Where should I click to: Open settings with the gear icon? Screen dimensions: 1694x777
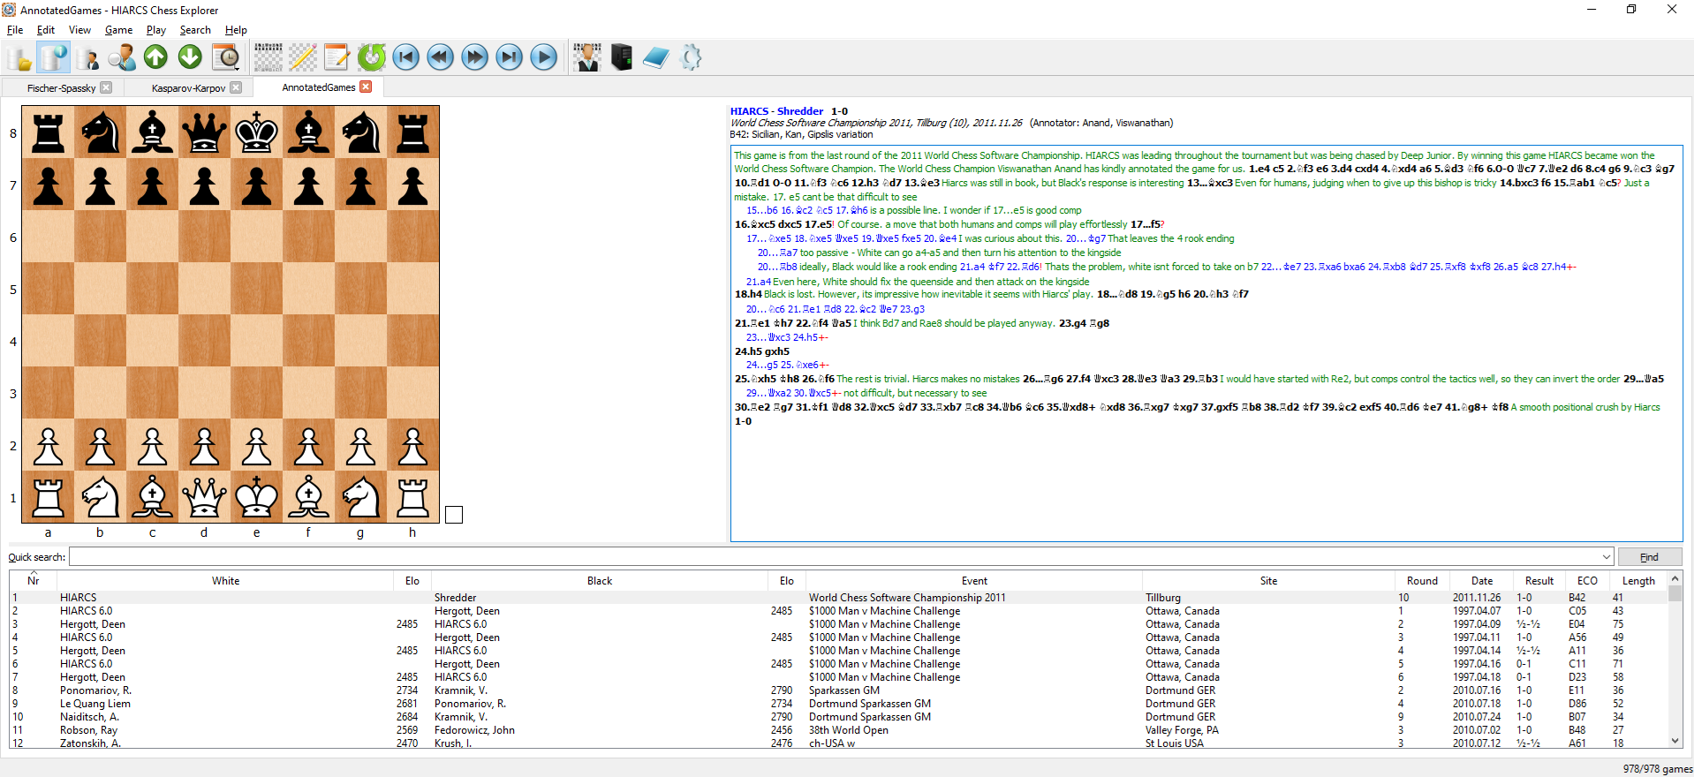pos(692,58)
